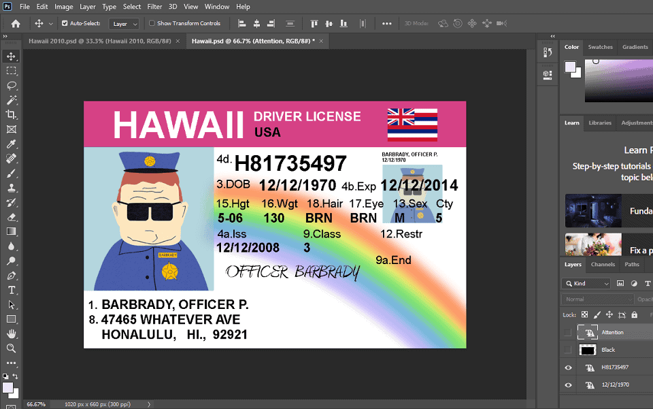Click Align horizontal centers icon
Image resolution: width=653 pixels, height=409 pixels.
tap(256, 23)
